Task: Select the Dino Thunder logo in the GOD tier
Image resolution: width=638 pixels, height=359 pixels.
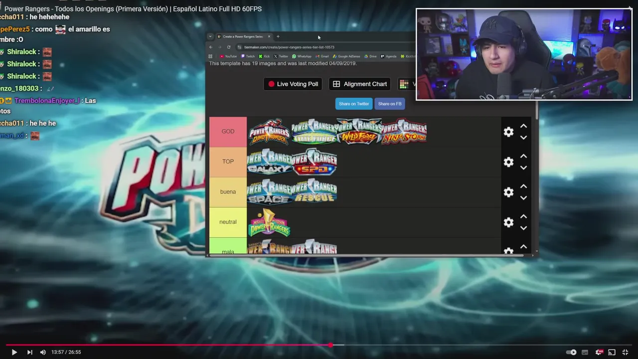Action: pos(269,132)
